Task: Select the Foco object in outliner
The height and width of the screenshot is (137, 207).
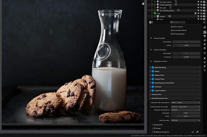Action: (x=161, y=19)
